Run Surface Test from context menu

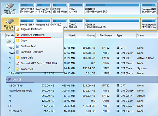(x=39, y=46)
